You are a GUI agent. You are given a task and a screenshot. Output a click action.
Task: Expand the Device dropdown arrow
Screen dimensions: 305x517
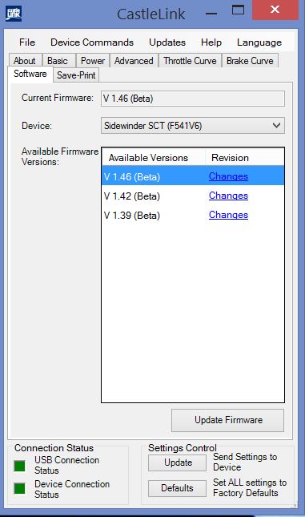[x=276, y=125]
